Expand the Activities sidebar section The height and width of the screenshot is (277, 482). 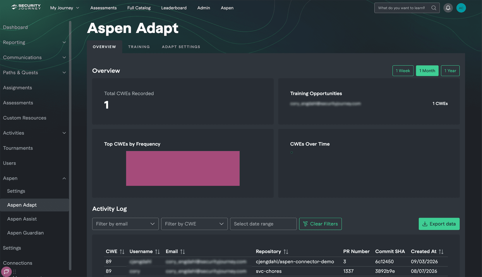click(x=35, y=133)
